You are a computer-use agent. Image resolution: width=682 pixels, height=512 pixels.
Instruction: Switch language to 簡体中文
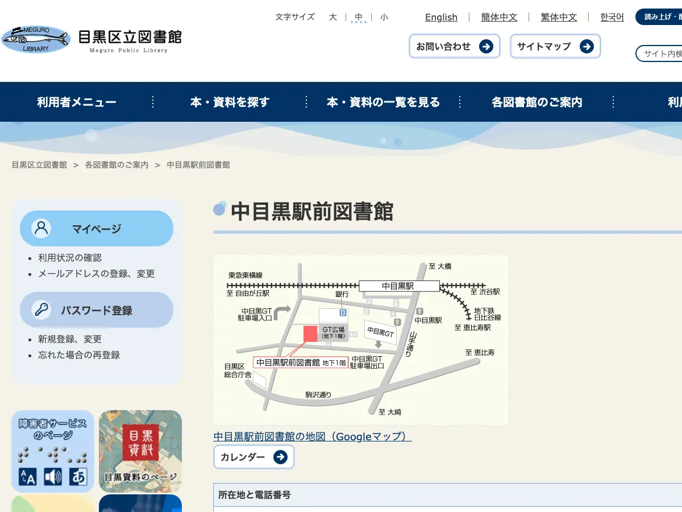pyautogui.click(x=499, y=17)
